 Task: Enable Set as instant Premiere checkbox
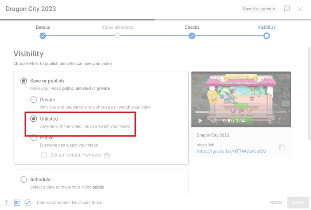(x=44, y=155)
